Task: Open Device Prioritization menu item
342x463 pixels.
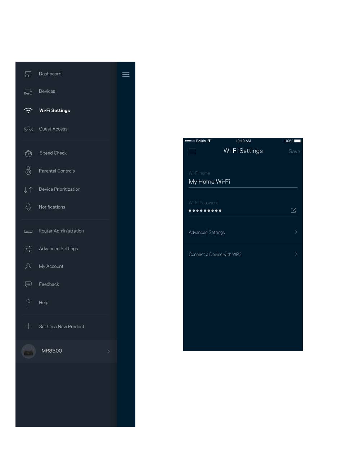Action: (59, 189)
